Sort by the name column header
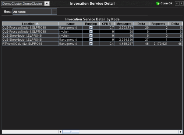Screen dimensions: 184x135 point(71,24)
